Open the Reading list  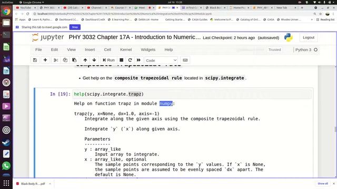tap(325, 19)
